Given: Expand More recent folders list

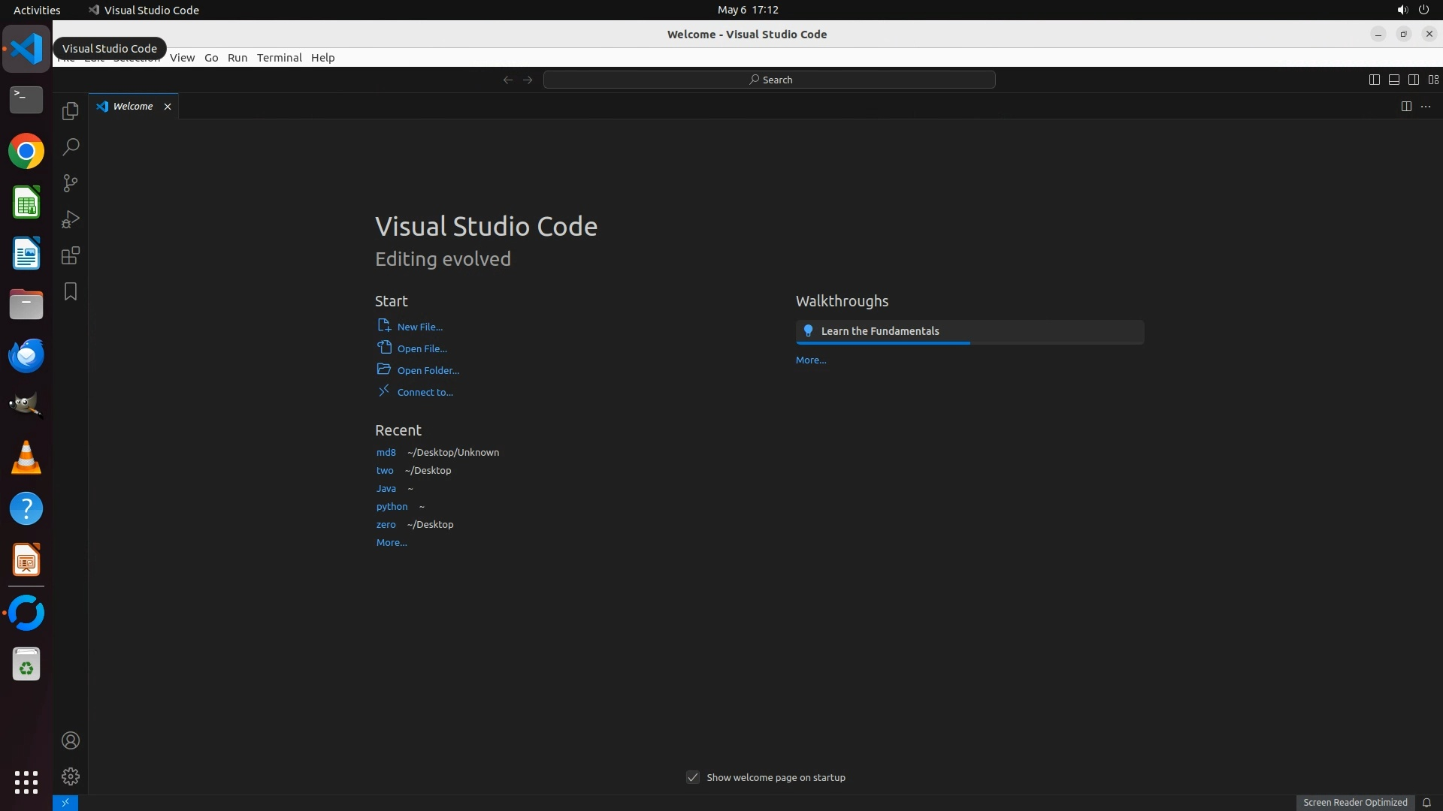Looking at the screenshot, I should click(x=392, y=542).
